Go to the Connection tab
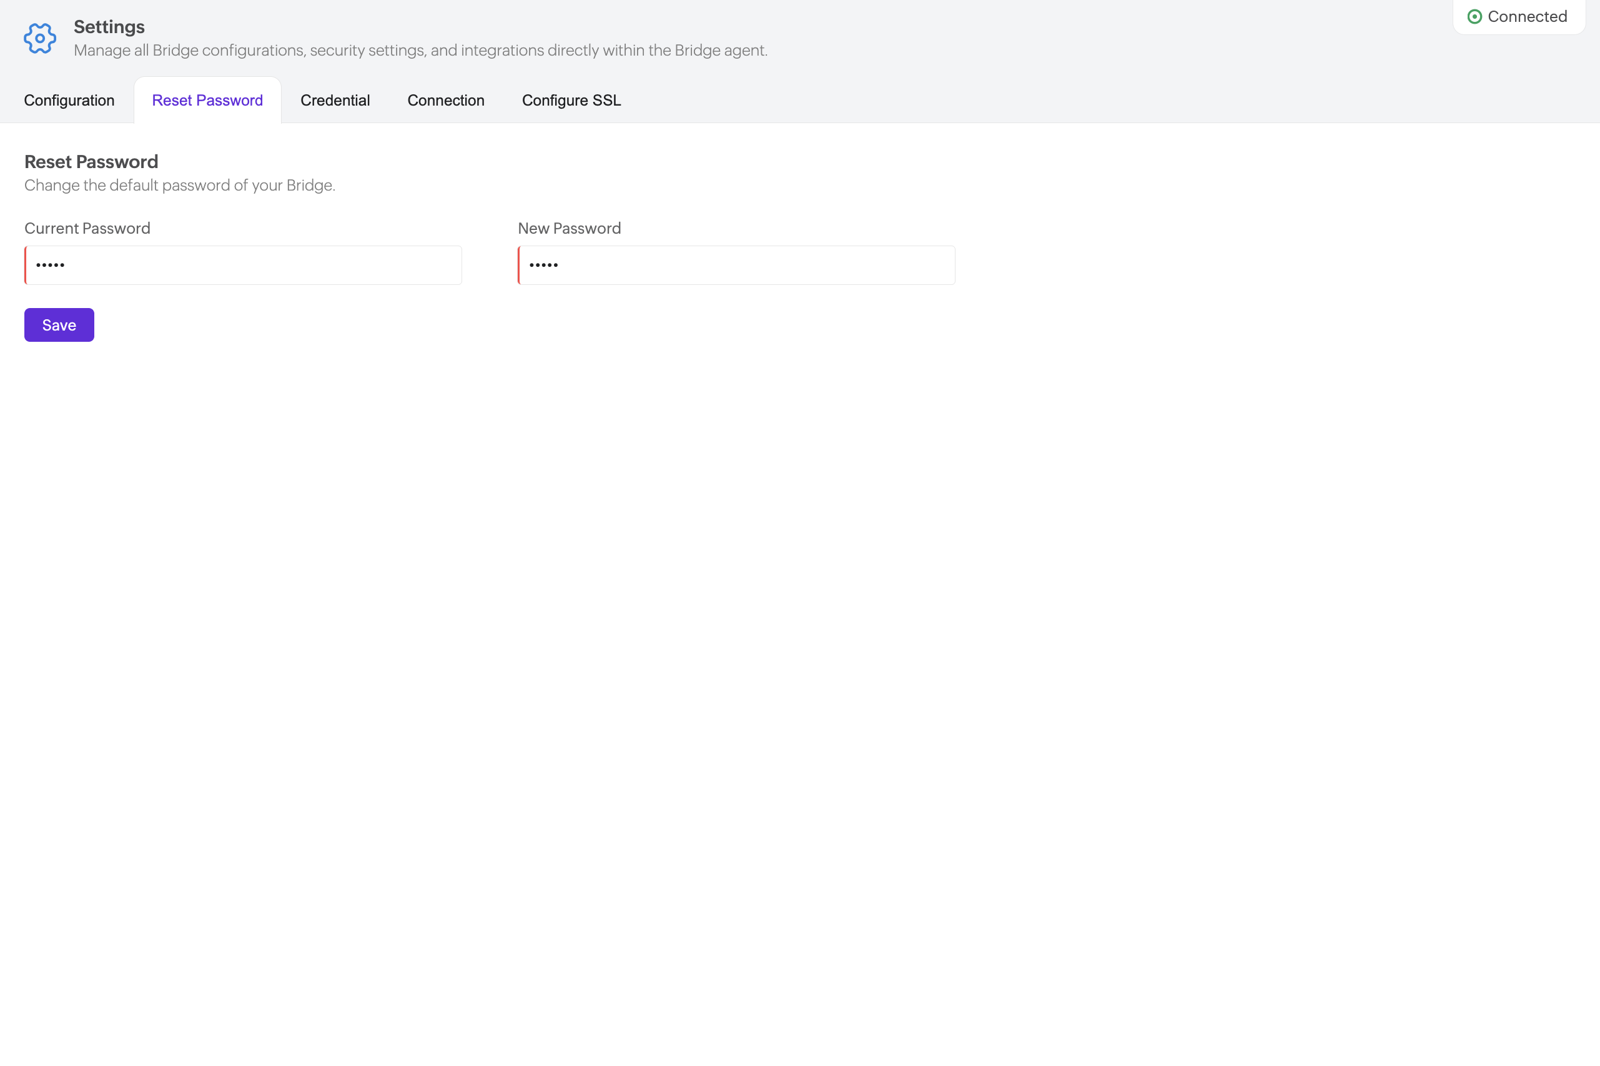Image resolution: width=1600 pixels, height=1066 pixels. [446, 101]
